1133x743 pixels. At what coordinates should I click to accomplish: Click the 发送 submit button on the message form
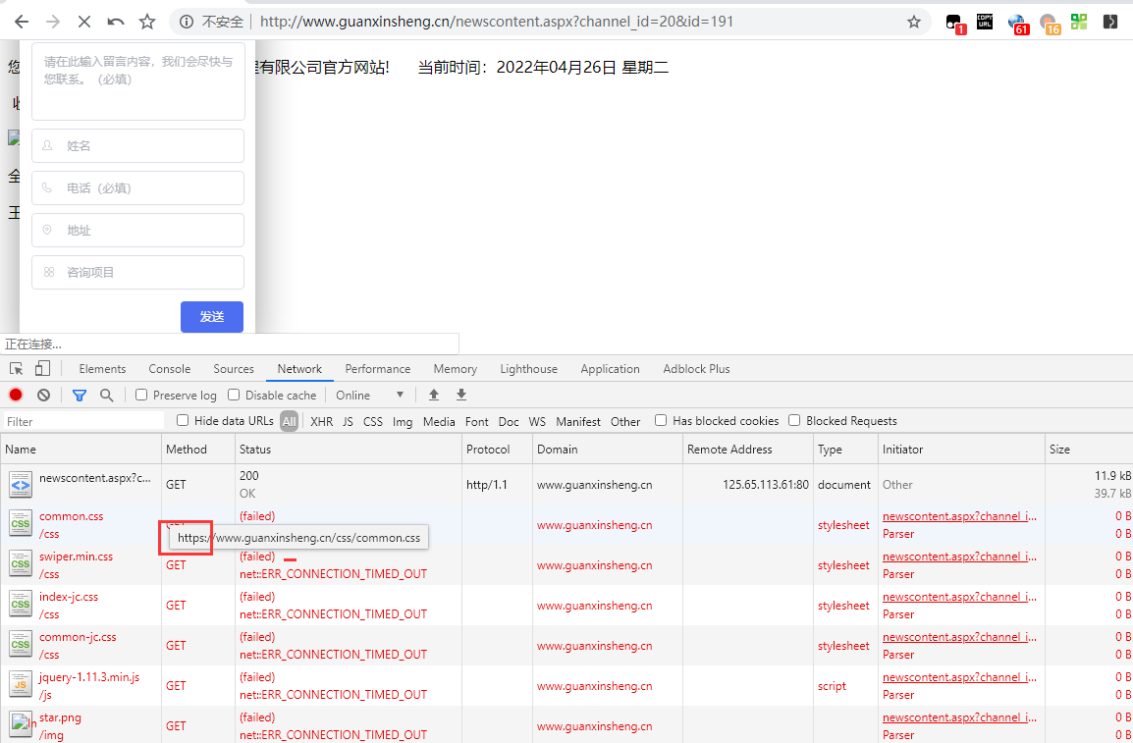click(211, 316)
